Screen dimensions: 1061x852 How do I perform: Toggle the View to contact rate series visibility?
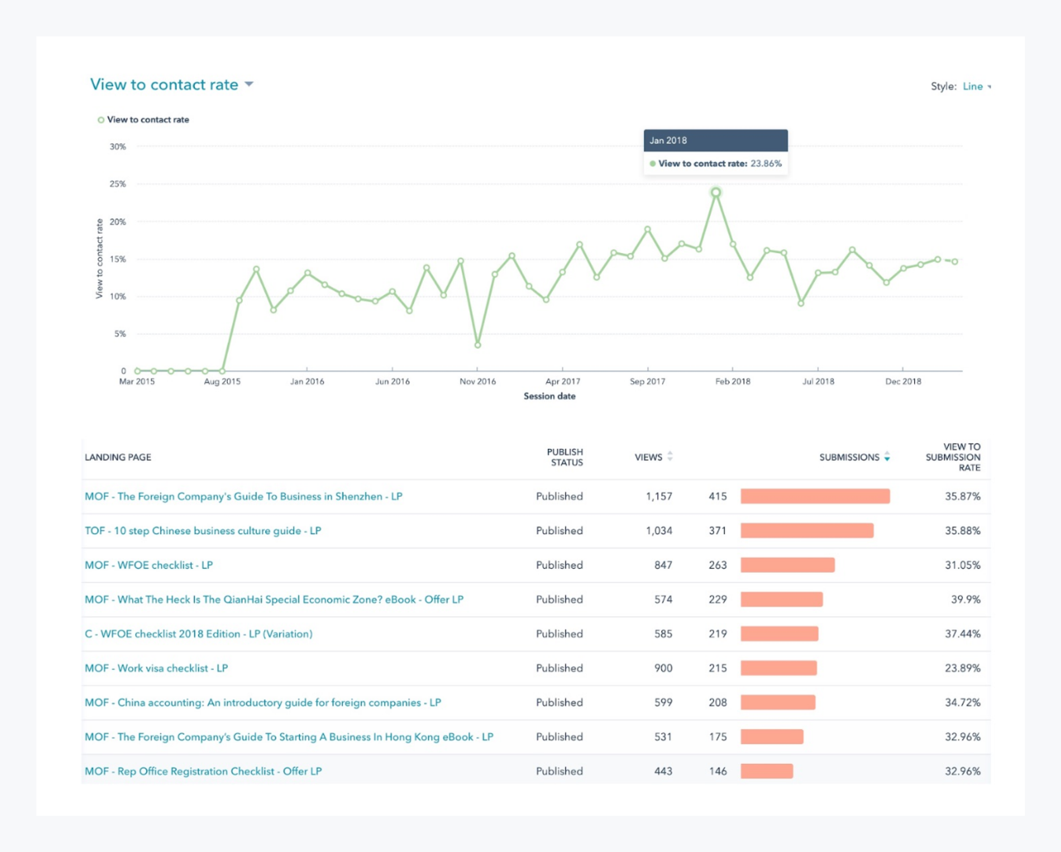(x=148, y=119)
